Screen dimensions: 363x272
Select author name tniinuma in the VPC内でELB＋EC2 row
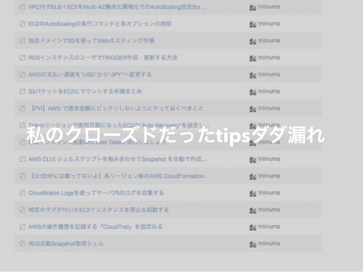[x=269, y=7]
